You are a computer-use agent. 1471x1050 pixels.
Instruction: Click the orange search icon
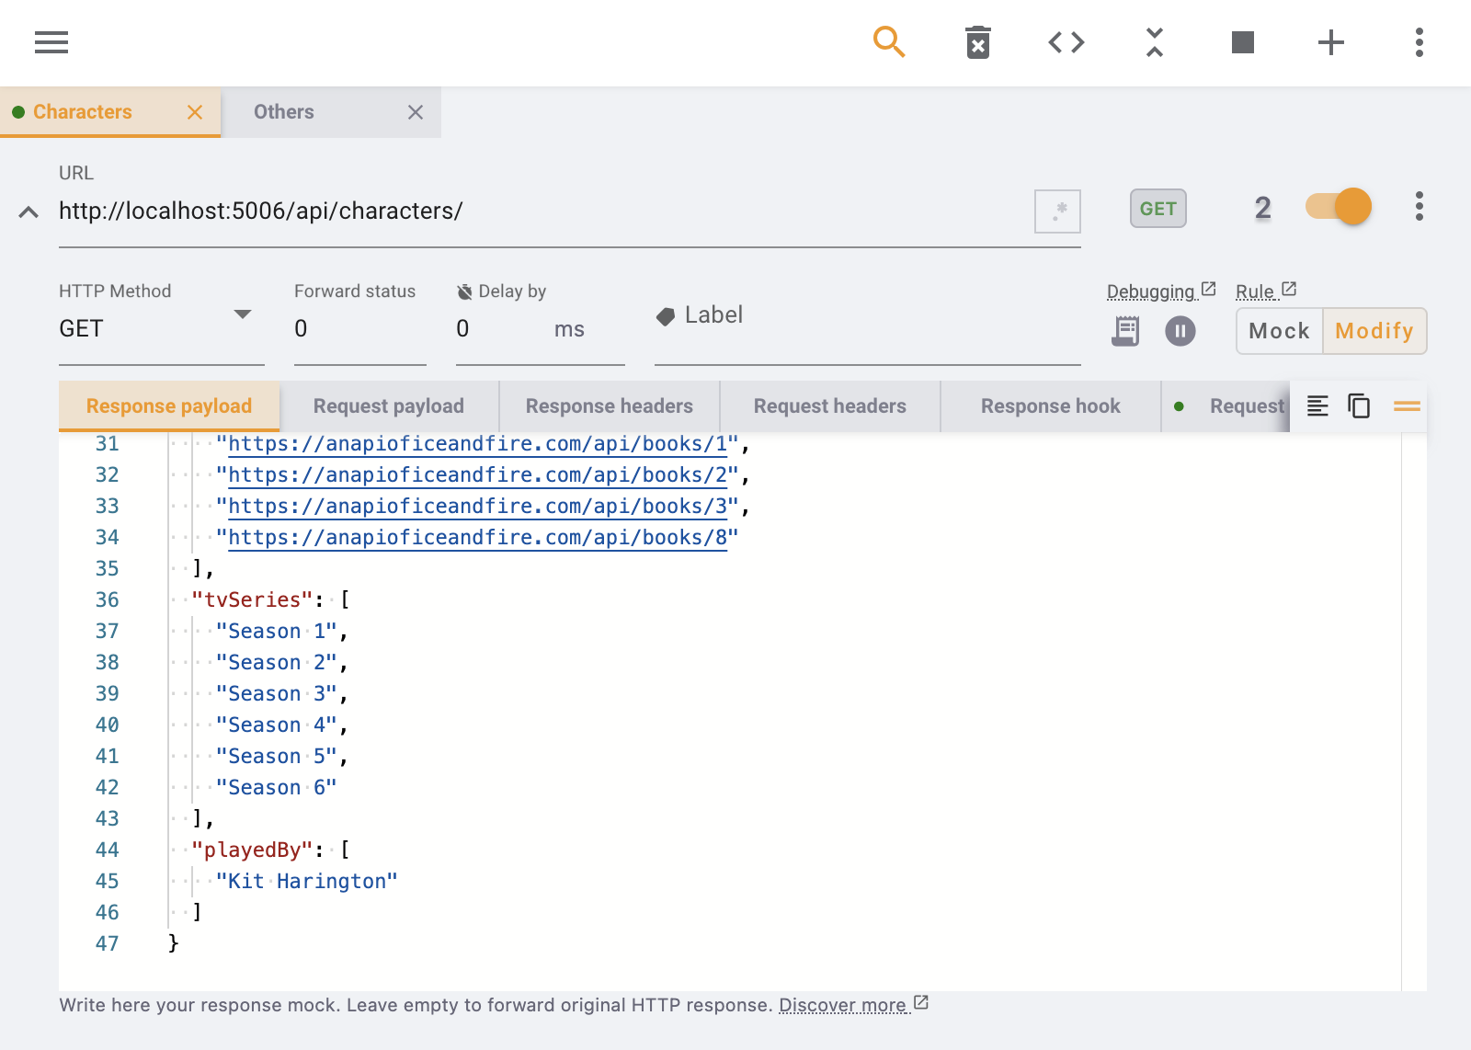888,42
